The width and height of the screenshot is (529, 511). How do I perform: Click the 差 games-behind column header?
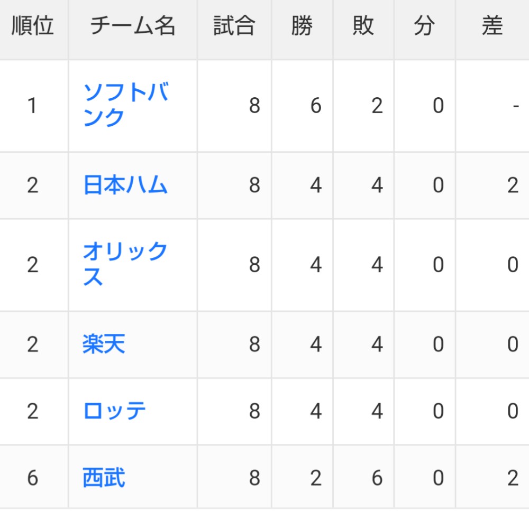(x=492, y=26)
